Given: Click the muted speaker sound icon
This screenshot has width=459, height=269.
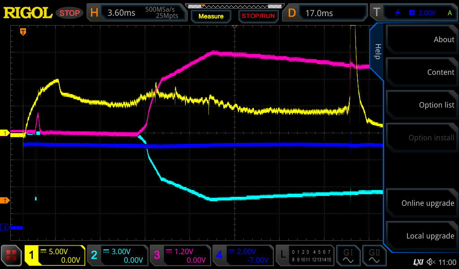Looking at the screenshot, I should point(431,262).
